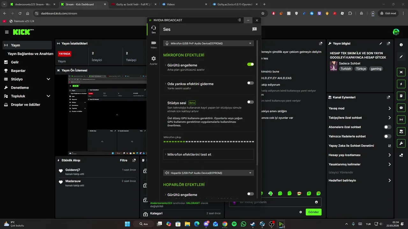Enable Stüdyo sesi toggle
Viewport: 408px width, 229px height.
click(x=251, y=102)
